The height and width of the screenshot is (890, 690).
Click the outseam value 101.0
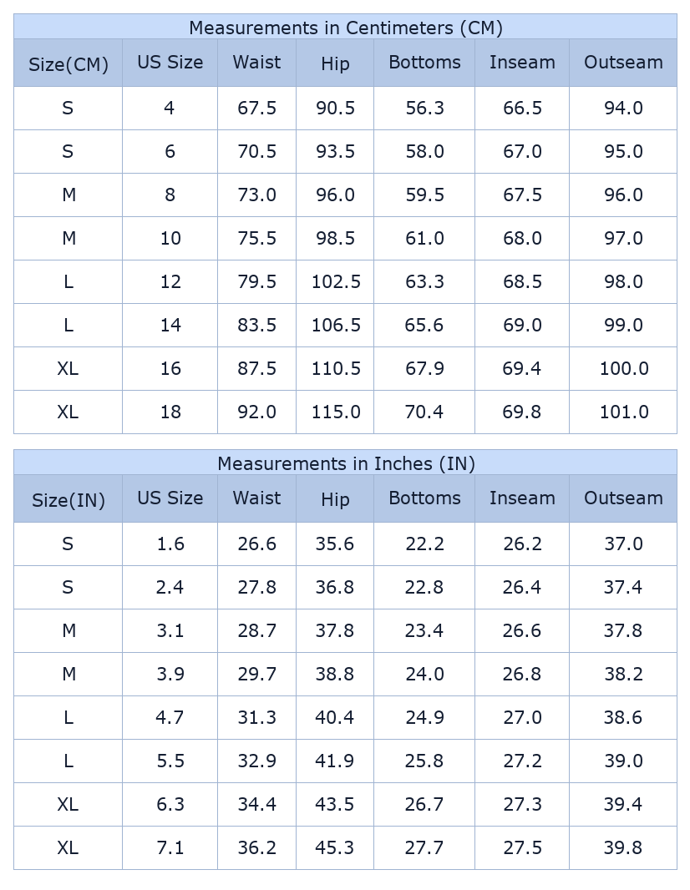point(623,412)
